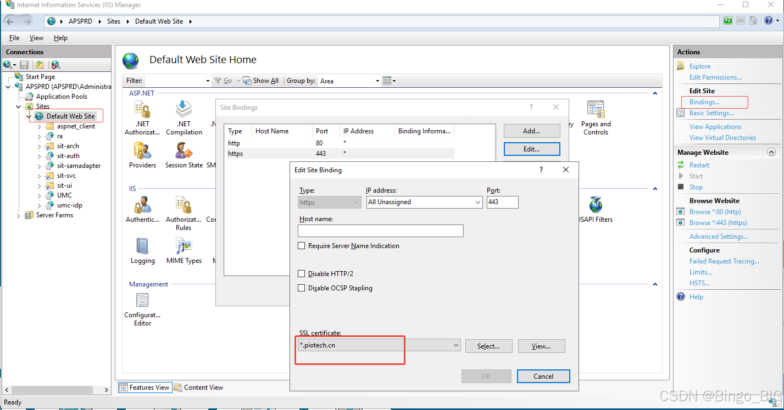This screenshot has height=410, width=784.
Task: Open the Help menu
Action: coord(60,38)
